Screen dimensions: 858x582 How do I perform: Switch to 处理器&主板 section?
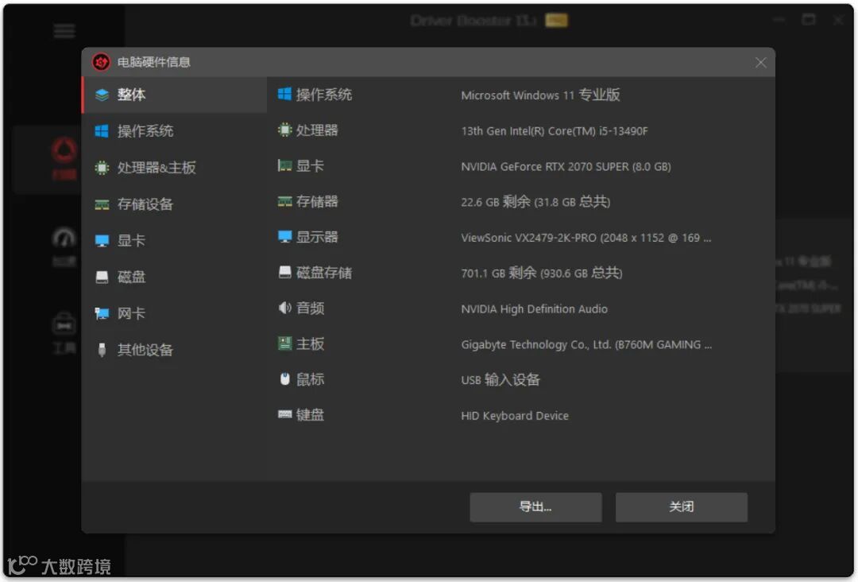click(x=174, y=168)
